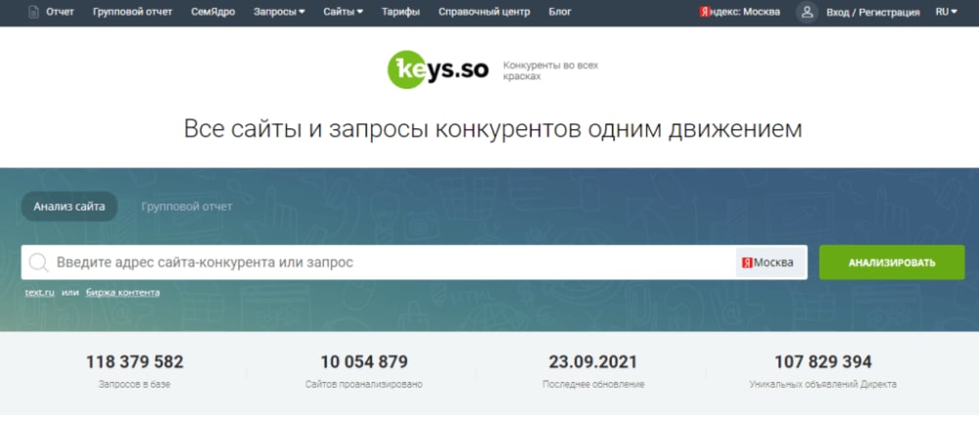Open Групповой отчет in the top menu
Viewport: 979px width, 423px height.
[132, 12]
